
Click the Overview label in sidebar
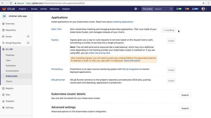[x=10, y=24]
